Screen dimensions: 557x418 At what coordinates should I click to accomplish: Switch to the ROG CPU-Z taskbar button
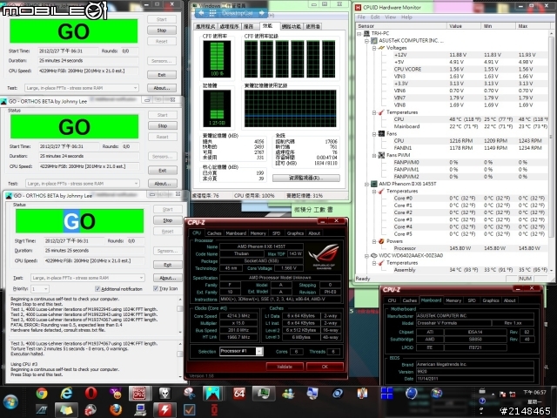pos(140,394)
